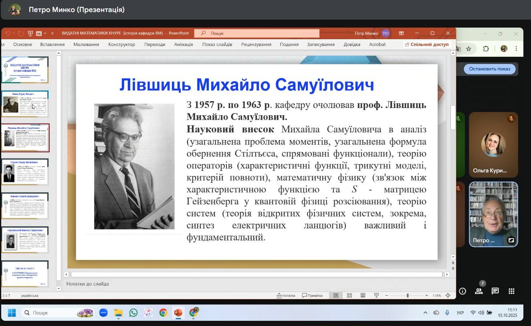Click the Undo arrow in Quick Access Toolbar
The height and width of the screenshot is (326, 531).
pyautogui.click(x=7, y=33)
